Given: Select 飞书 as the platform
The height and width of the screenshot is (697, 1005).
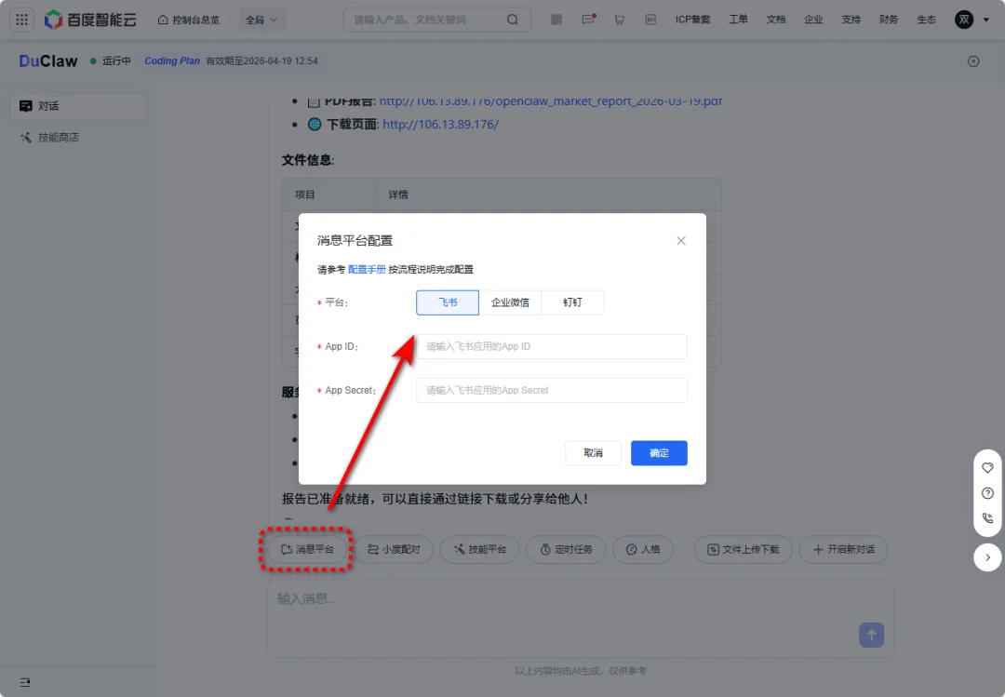Looking at the screenshot, I should pyautogui.click(x=448, y=302).
